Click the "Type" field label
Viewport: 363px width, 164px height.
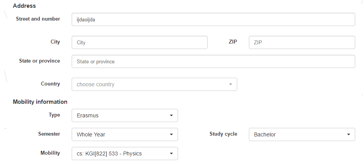coord(55,115)
